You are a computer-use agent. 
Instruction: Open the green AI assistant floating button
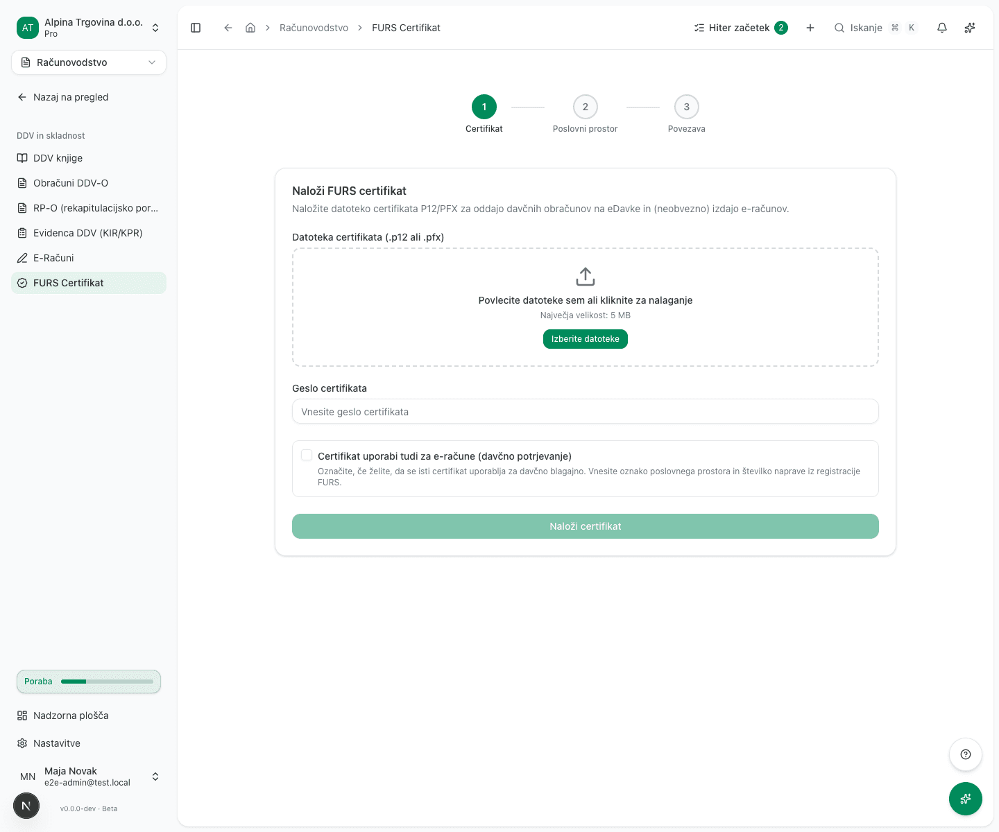[x=965, y=799]
